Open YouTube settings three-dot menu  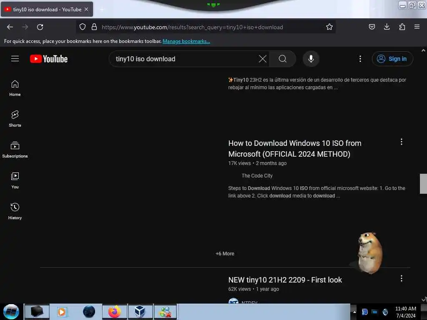360,59
